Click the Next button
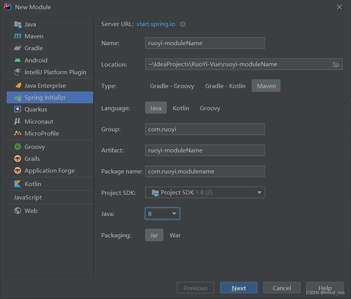Screen dimensions: 351x299 pos(239,288)
